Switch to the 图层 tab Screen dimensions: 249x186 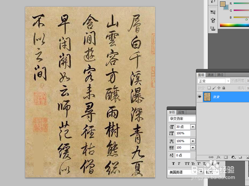pyautogui.click(x=201, y=75)
